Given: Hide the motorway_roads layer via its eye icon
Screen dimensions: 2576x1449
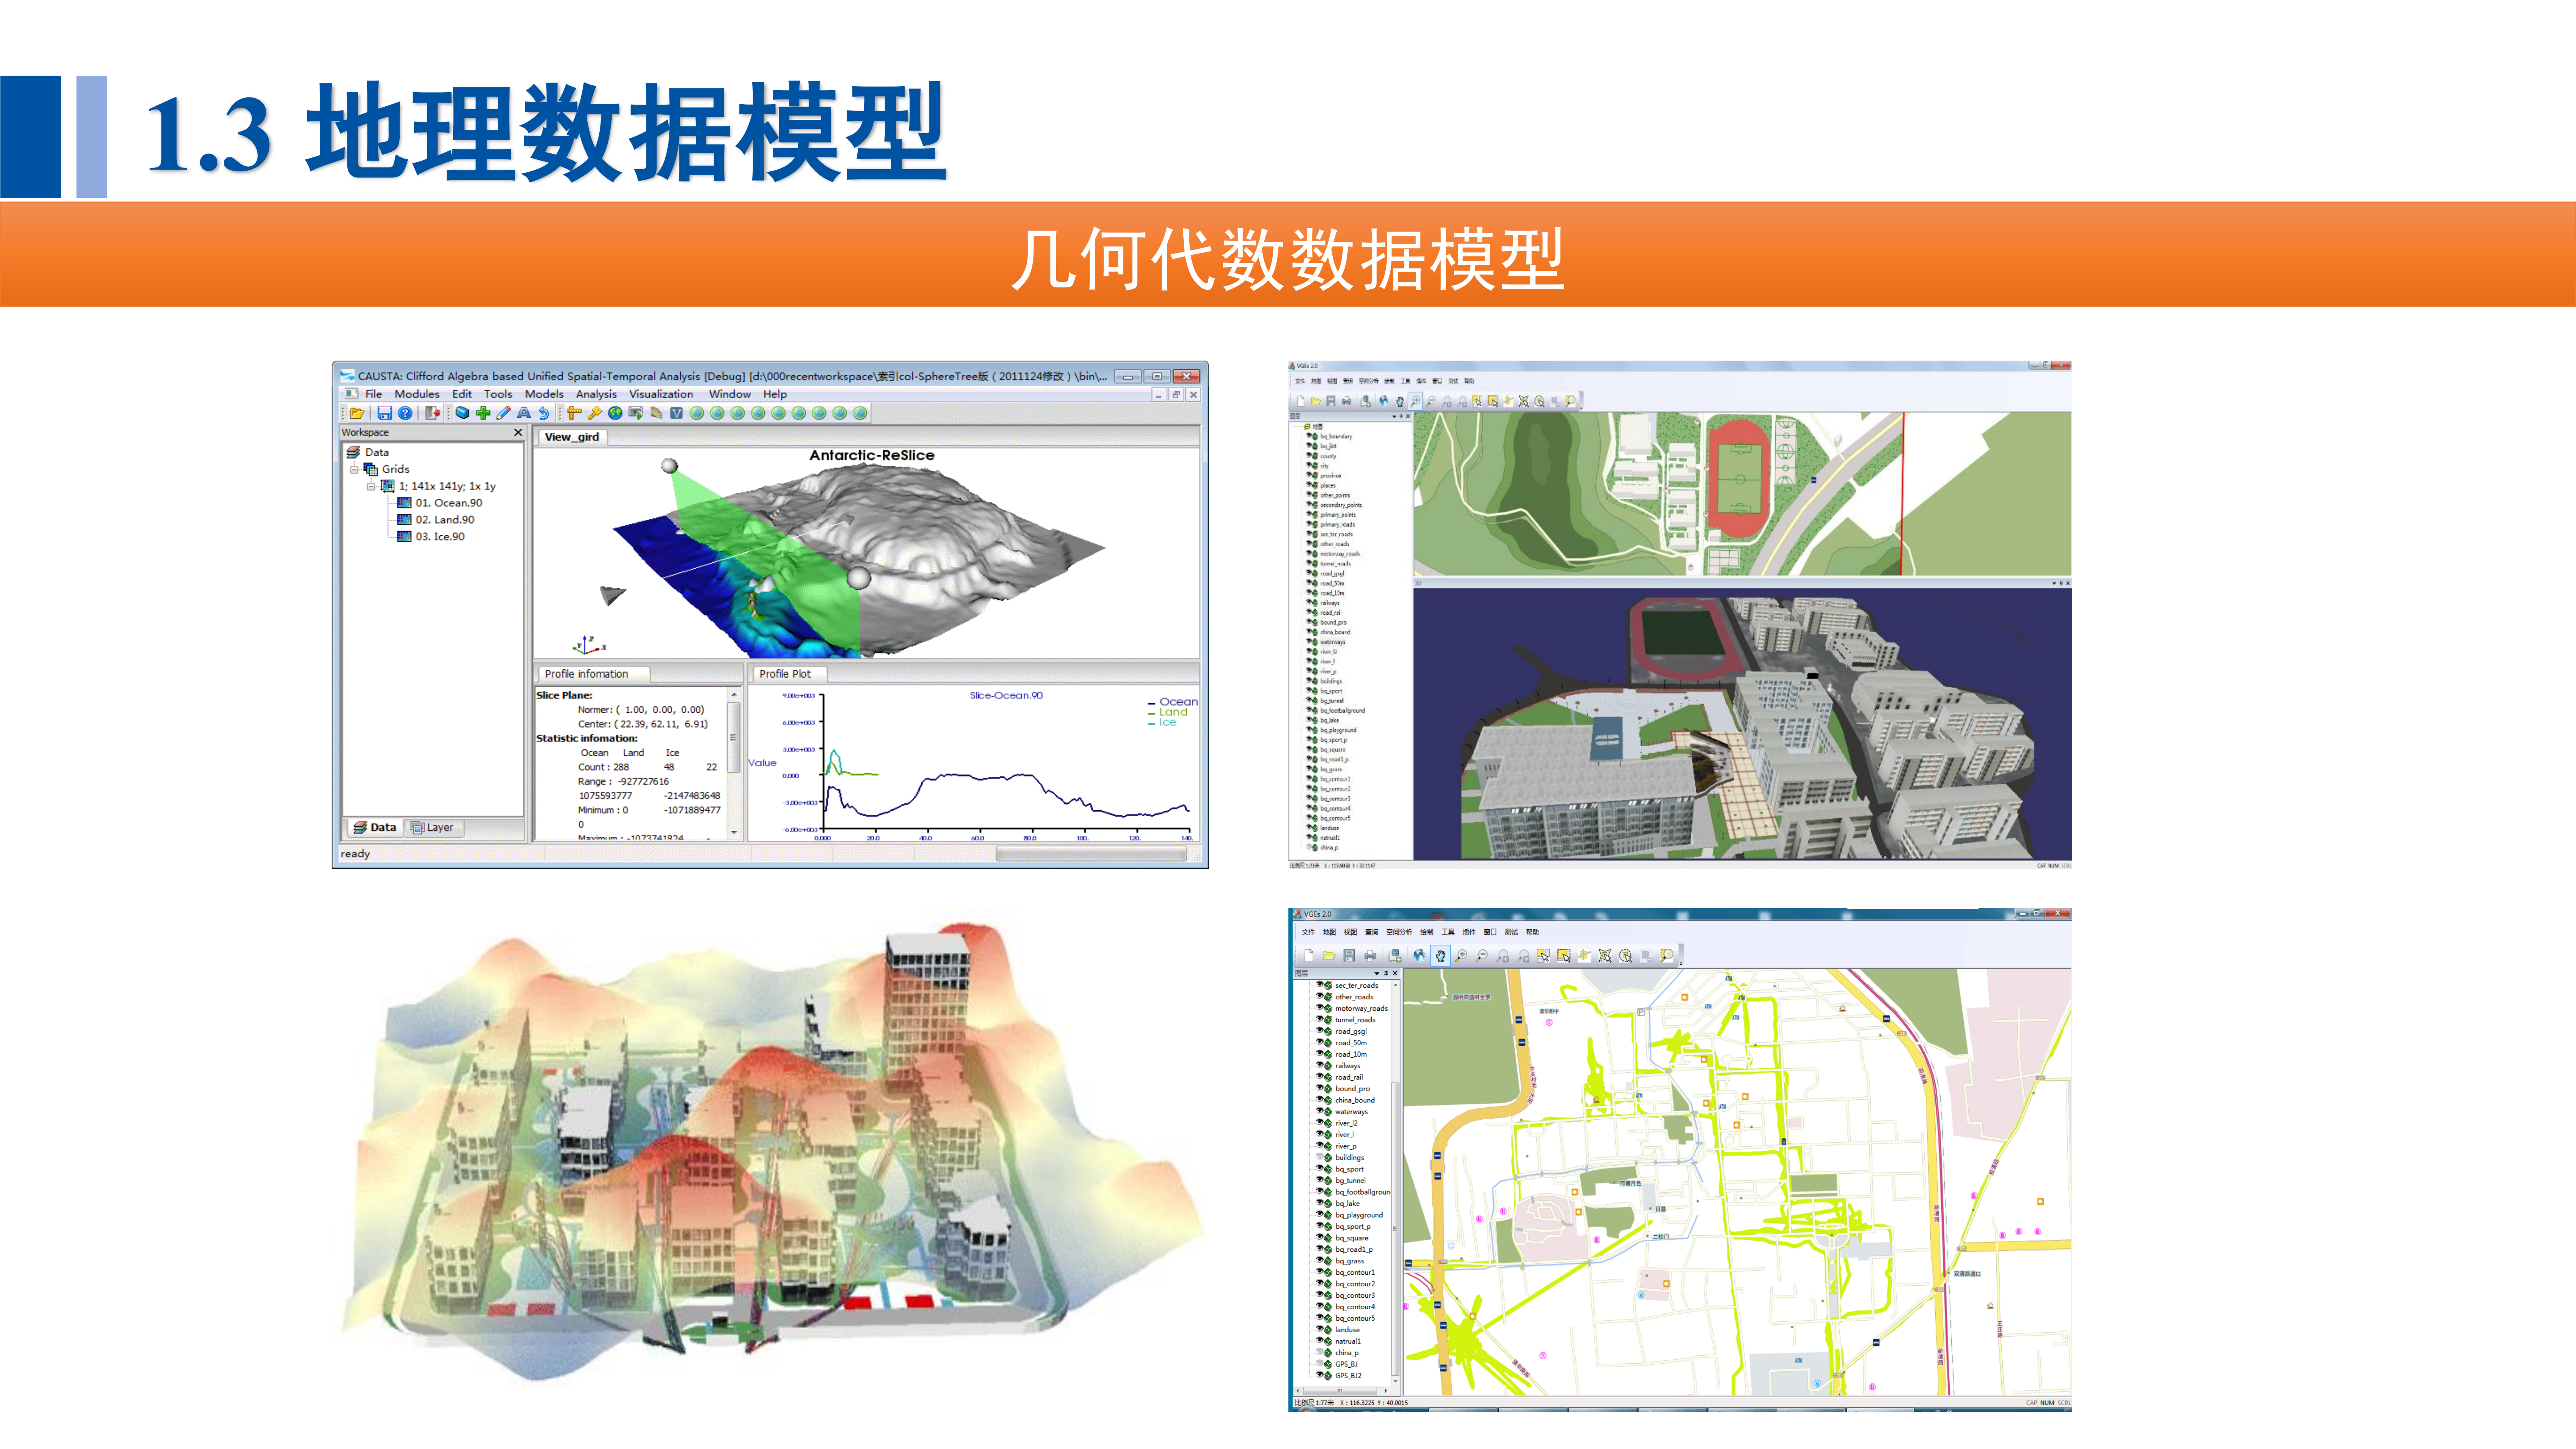Looking at the screenshot, I should click(1320, 1007).
